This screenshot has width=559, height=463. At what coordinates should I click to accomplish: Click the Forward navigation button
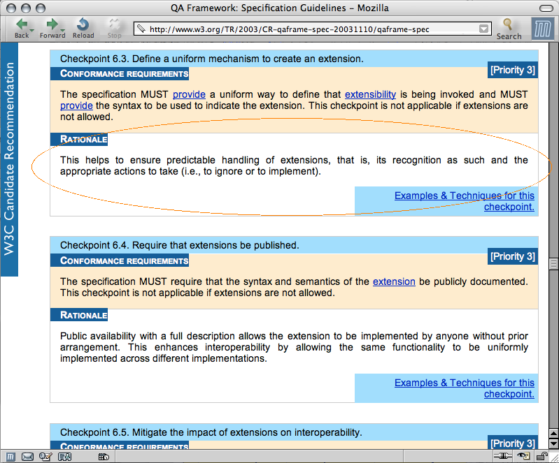click(x=51, y=27)
